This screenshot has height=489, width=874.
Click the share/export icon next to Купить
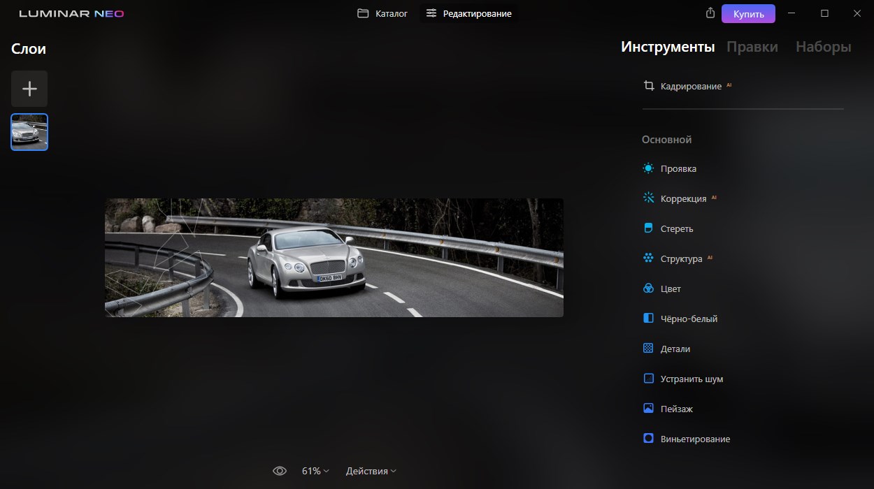(710, 13)
